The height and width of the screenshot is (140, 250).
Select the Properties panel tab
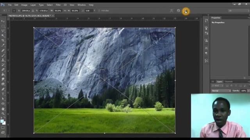pyautogui.click(x=216, y=17)
